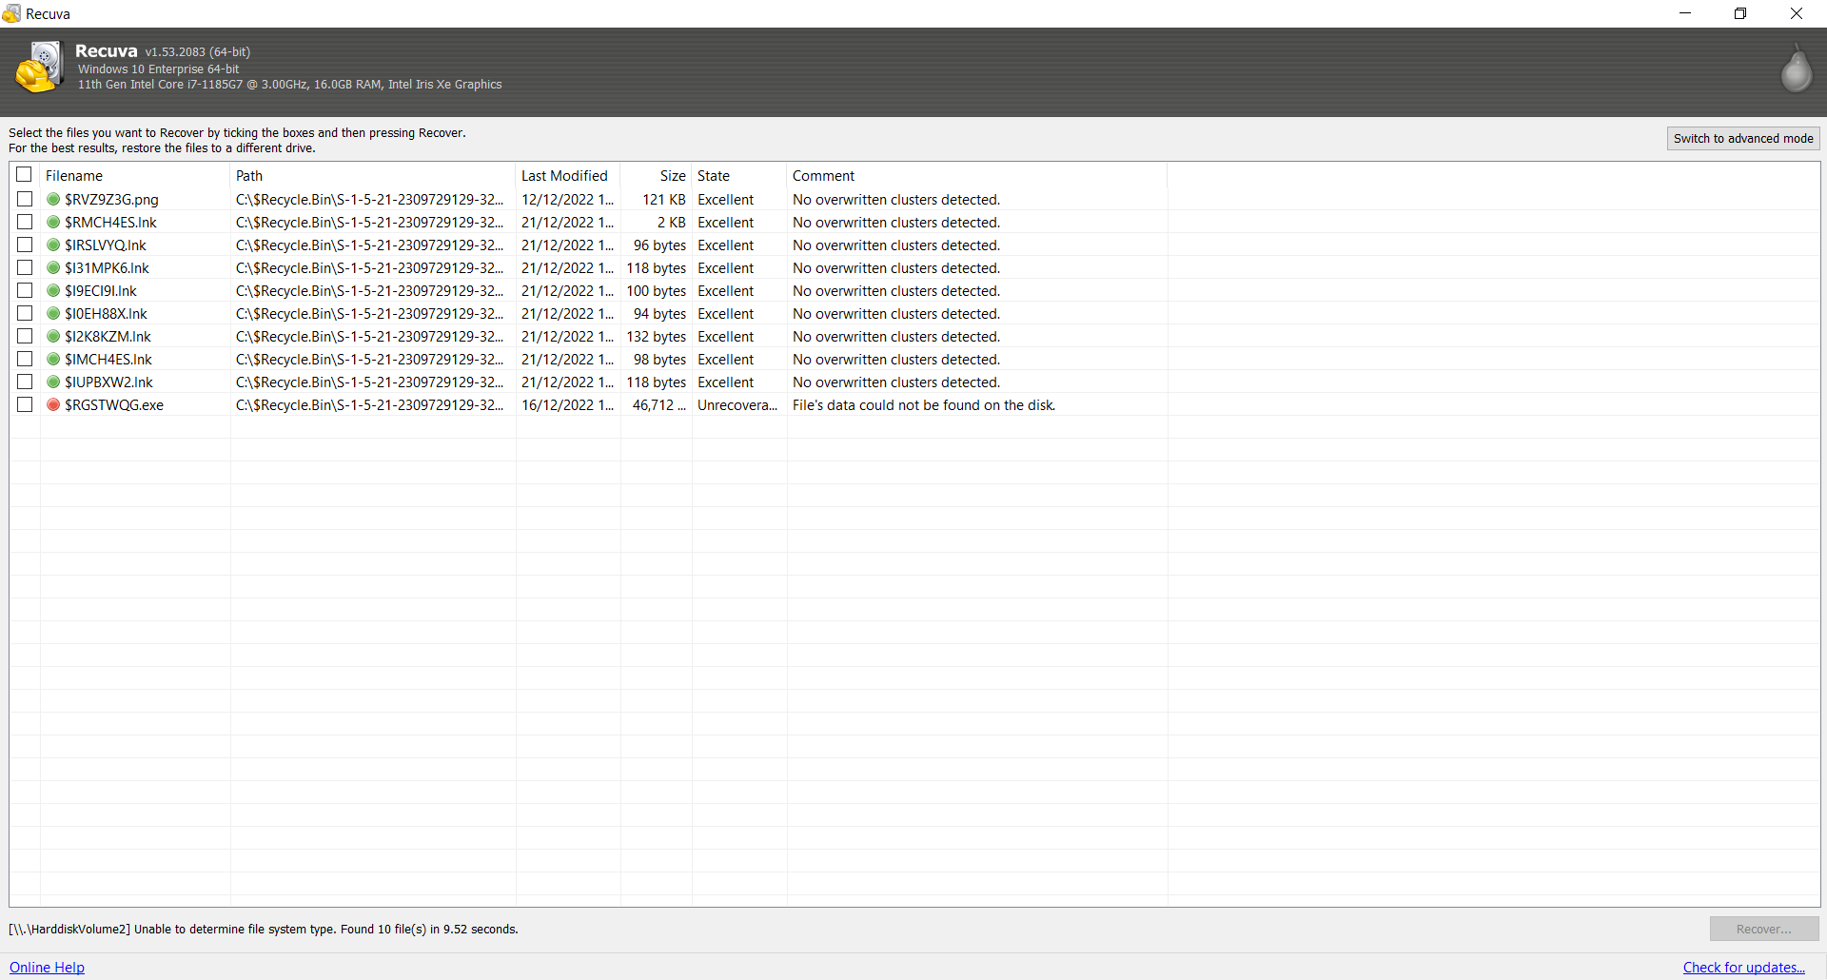Click the red state icon beside $RGSTWQG.exe
Screen dimensions: 1827x980
click(x=53, y=404)
